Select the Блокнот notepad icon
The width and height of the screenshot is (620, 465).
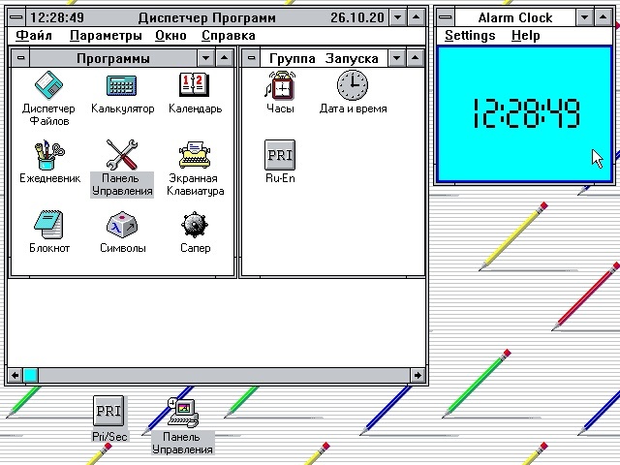coord(48,225)
